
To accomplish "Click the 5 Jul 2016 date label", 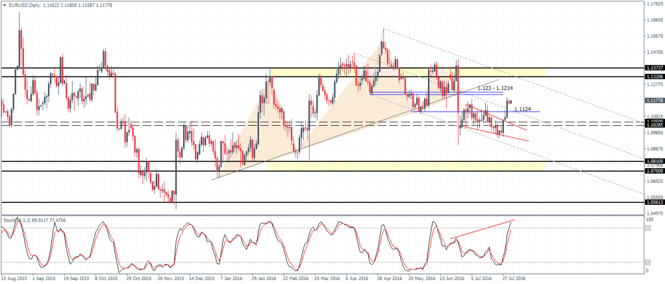I will pyautogui.click(x=482, y=279).
